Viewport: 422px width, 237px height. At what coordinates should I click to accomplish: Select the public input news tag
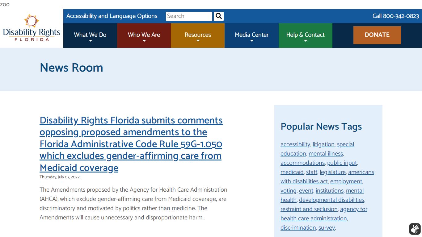[x=342, y=163]
